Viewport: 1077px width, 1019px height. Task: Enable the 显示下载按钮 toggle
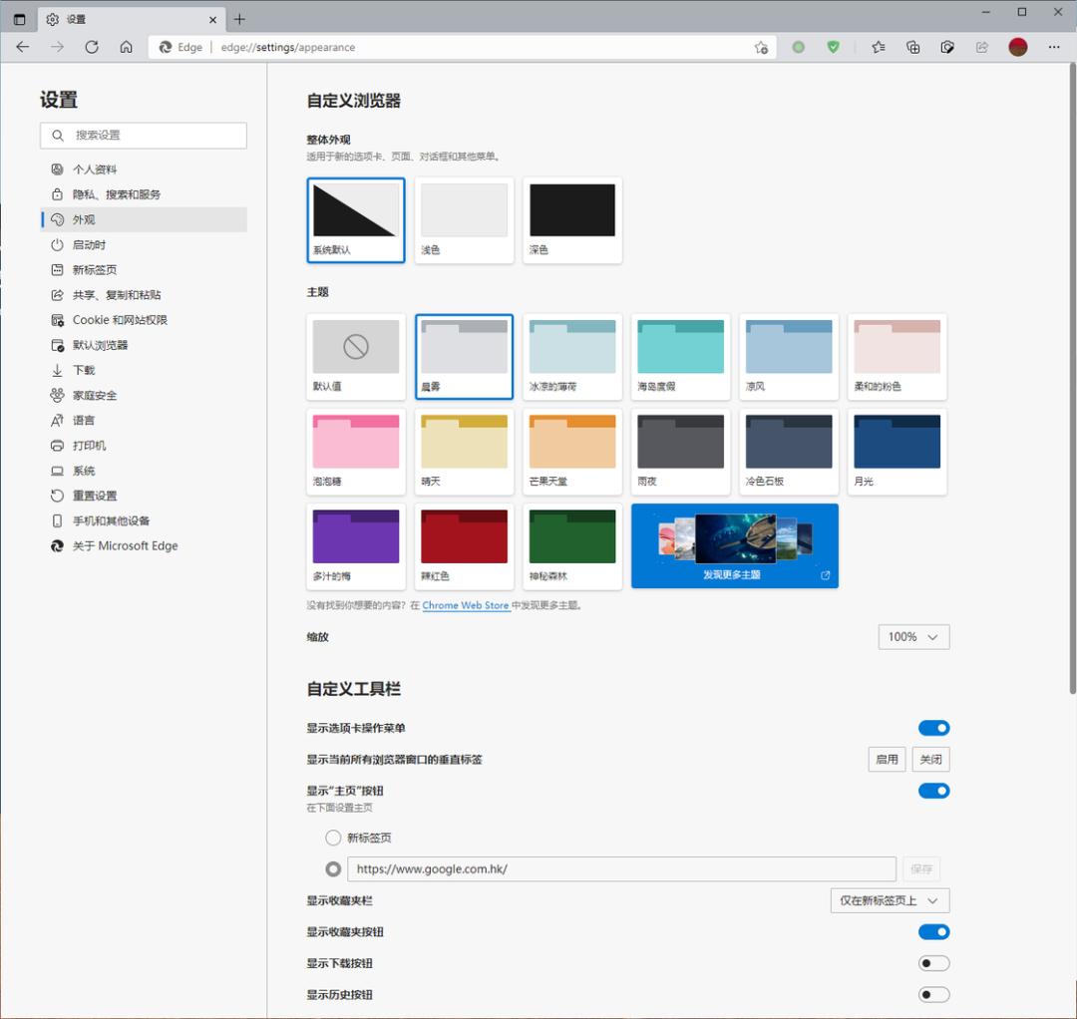pyautogui.click(x=933, y=963)
